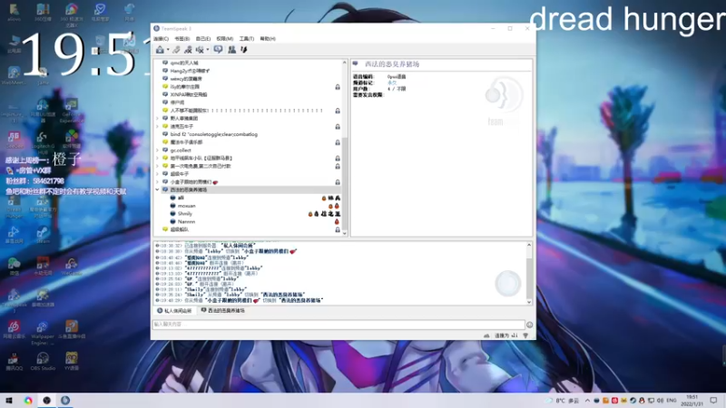Click the fourth toolbar icon with the crossed-out symbol
The width and height of the screenshot is (726, 408).
[200, 50]
